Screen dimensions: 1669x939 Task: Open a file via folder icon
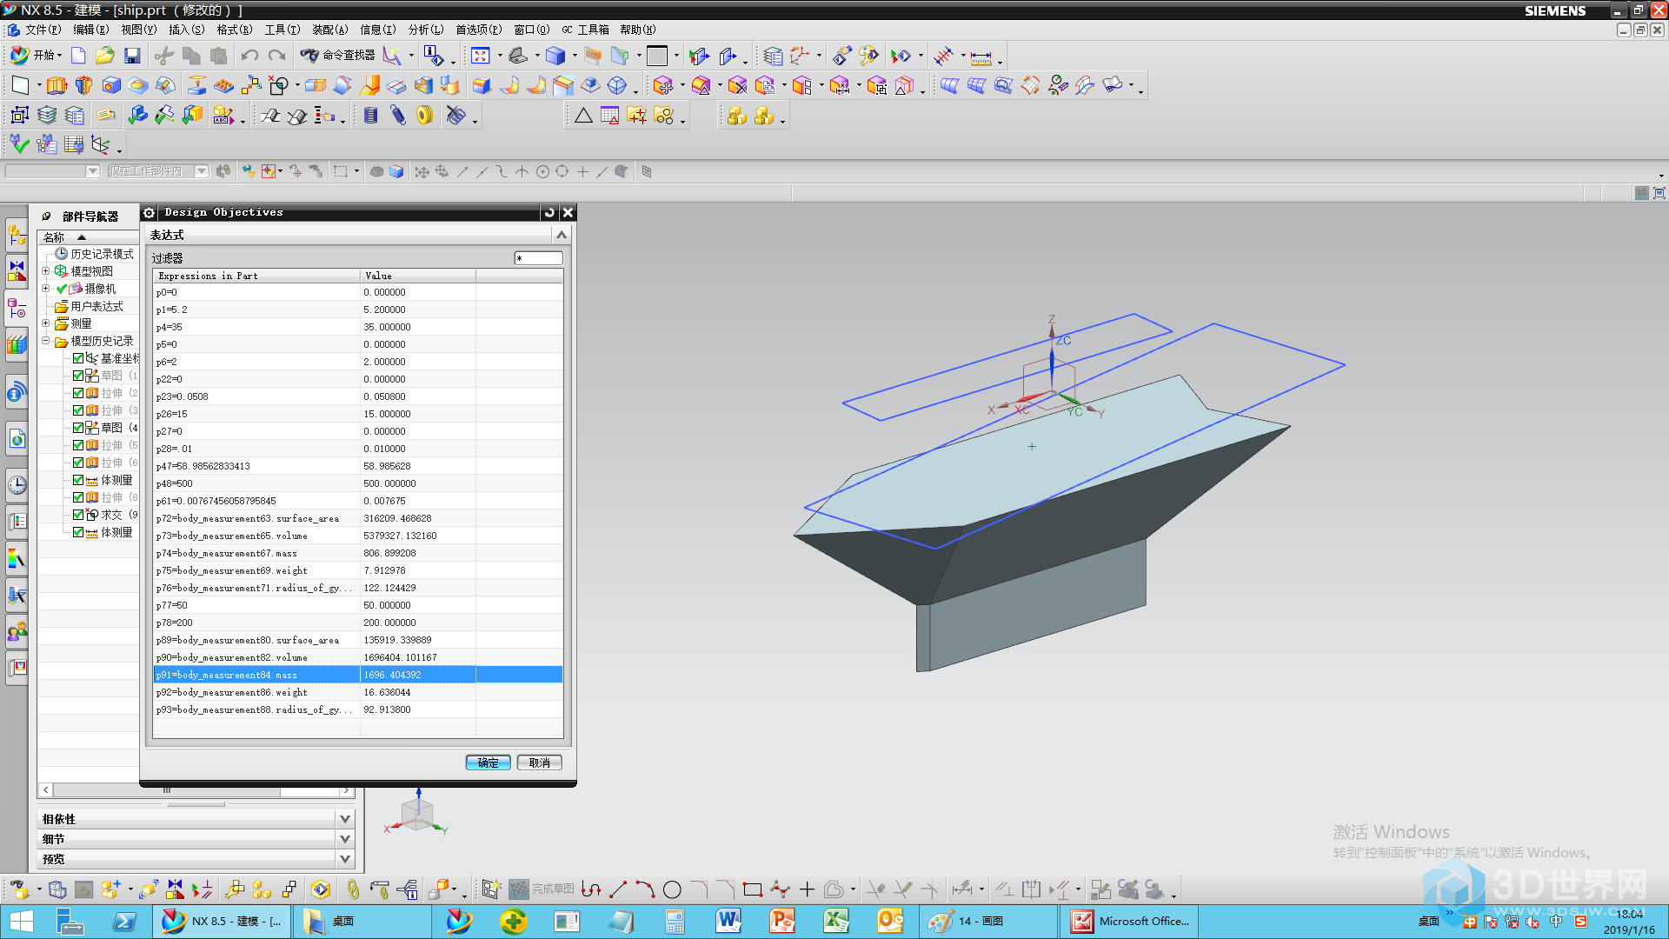tap(104, 56)
